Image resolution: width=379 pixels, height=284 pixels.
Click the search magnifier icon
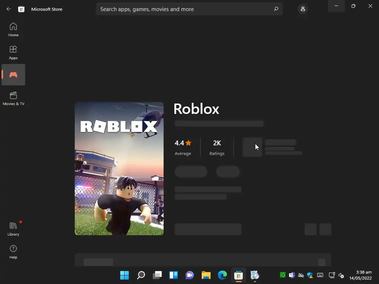(276, 9)
